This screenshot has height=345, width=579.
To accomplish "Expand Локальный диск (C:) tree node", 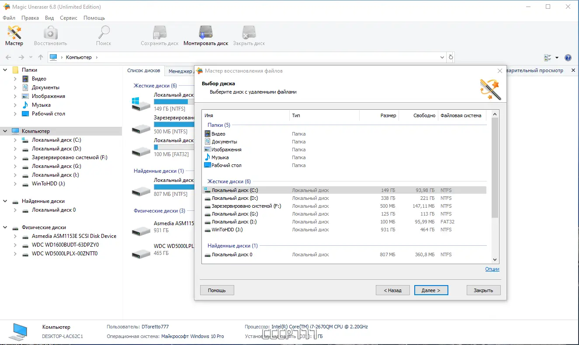I will click(x=15, y=140).
